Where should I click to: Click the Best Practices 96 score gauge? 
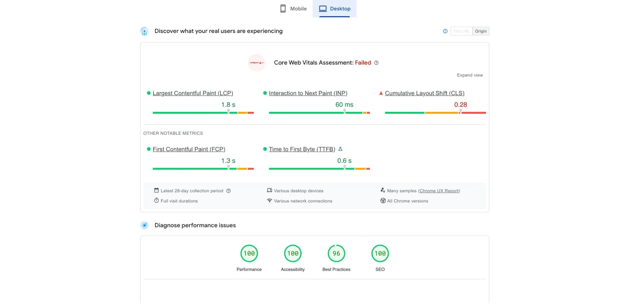[x=336, y=254]
